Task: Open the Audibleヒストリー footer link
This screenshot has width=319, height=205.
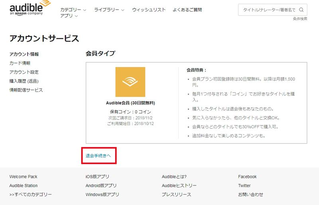Action: [179, 186]
